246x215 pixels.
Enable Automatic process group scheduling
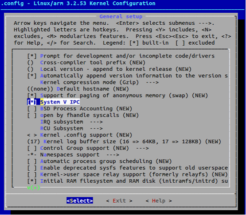[x=32, y=161]
